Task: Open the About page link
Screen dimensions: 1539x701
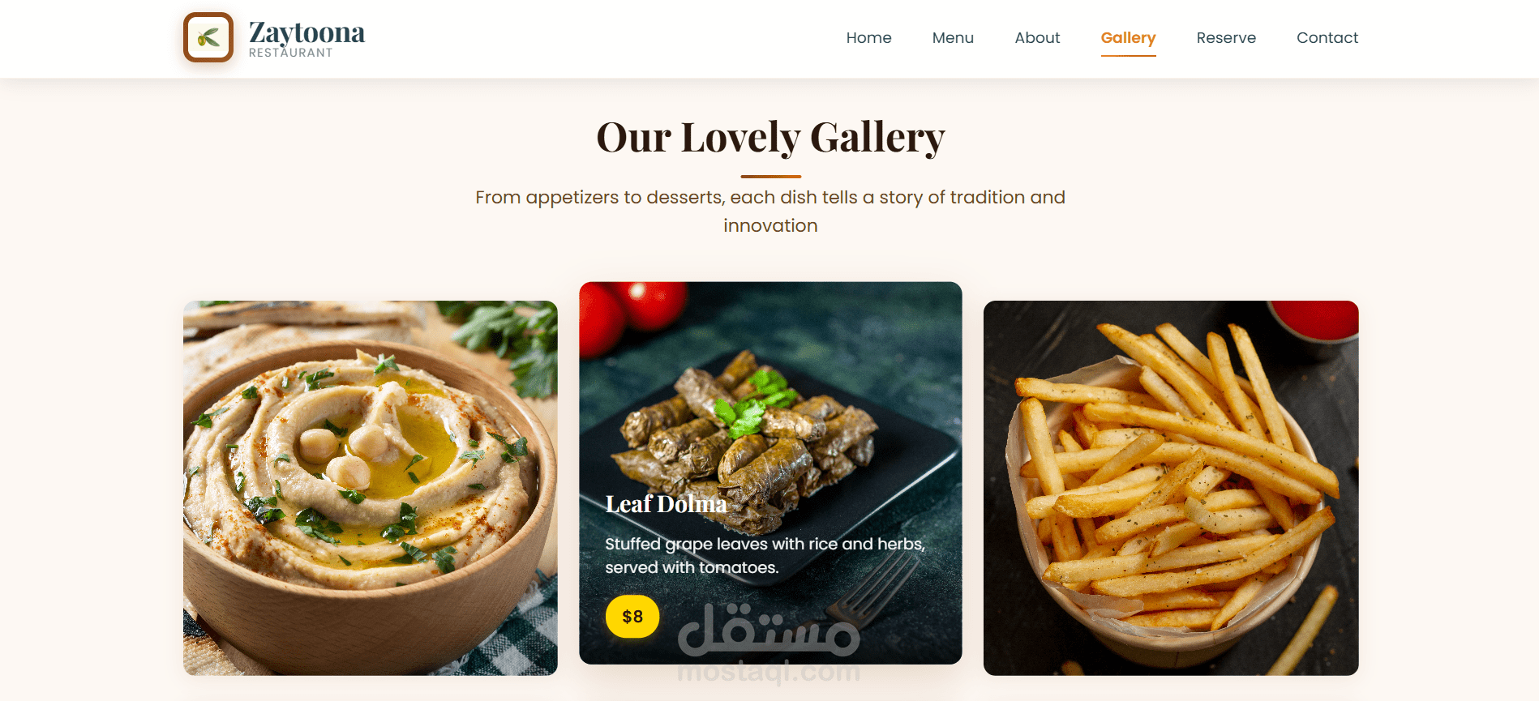Action: (1037, 37)
